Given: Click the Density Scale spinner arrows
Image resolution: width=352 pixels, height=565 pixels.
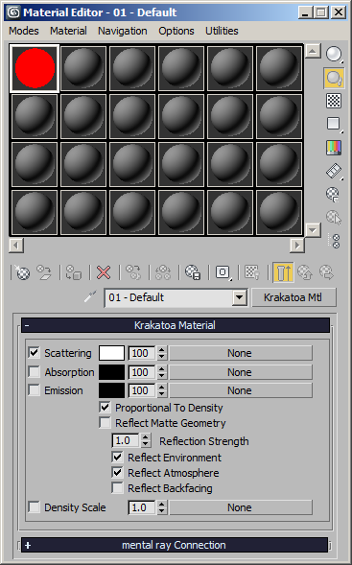Looking at the screenshot, I should pos(162,507).
